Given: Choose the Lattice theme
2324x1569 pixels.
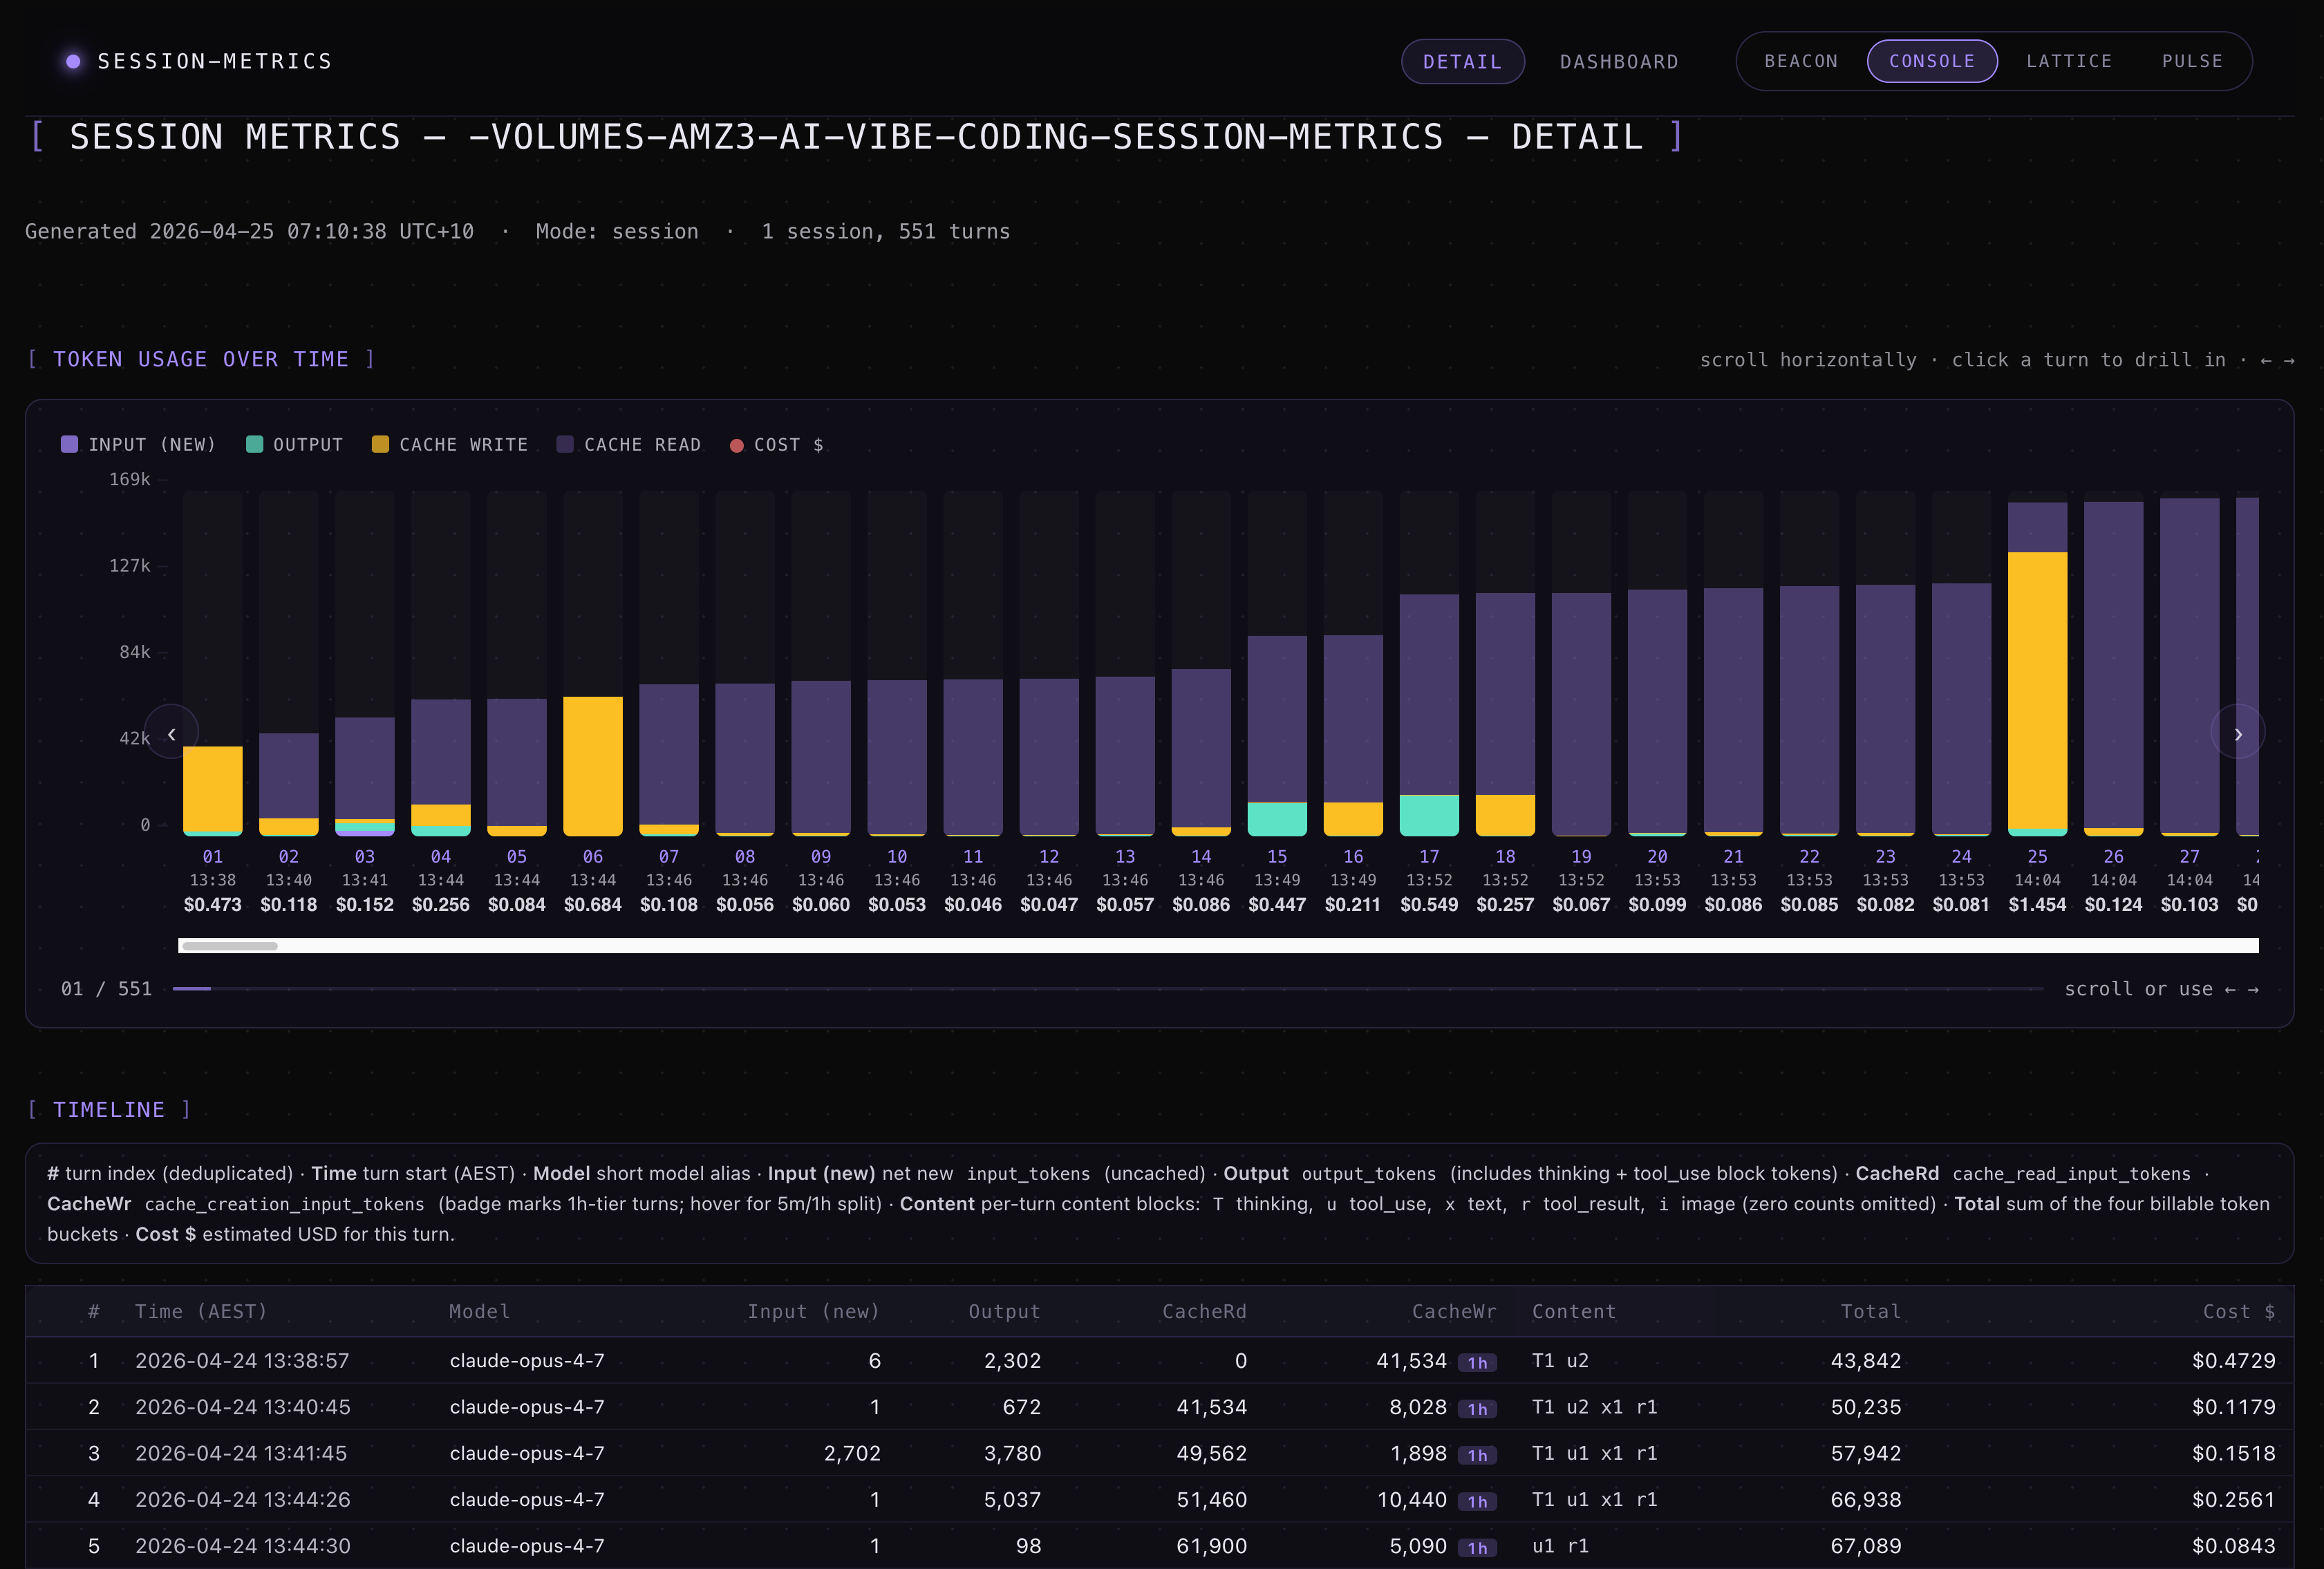Looking at the screenshot, I should pos(2069,61).
